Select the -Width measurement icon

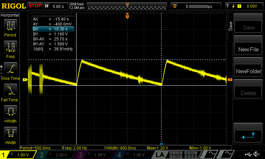(x=10, y=135)
